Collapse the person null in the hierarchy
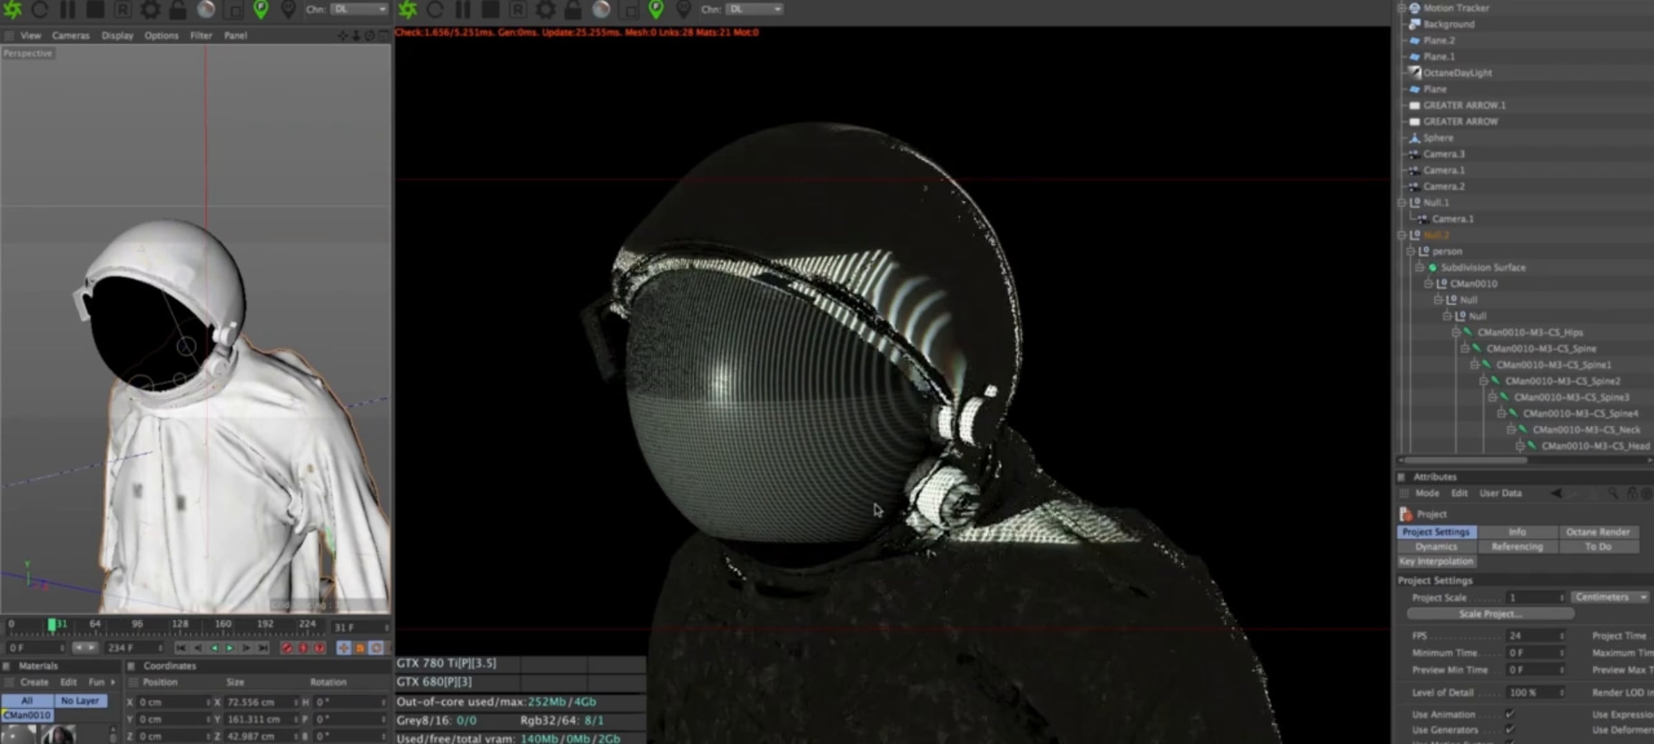The height and width of the screenshot is (744, 1654). click(1411, 251)
